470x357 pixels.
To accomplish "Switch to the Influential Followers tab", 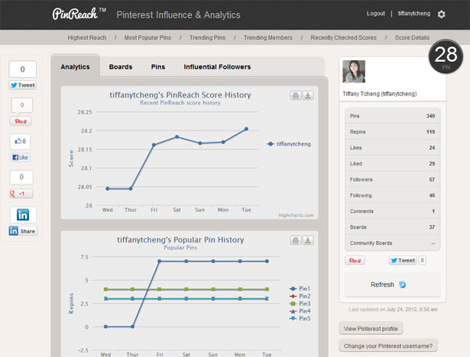I will (x=217, y=66).
